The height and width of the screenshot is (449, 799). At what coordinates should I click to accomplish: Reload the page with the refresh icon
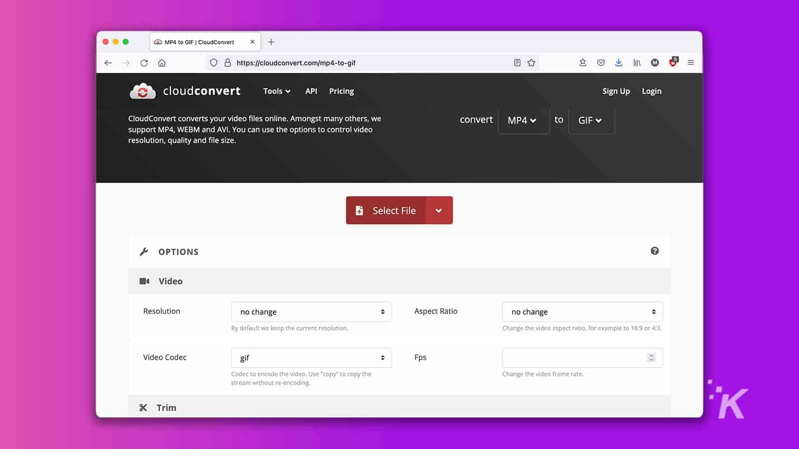144,63
